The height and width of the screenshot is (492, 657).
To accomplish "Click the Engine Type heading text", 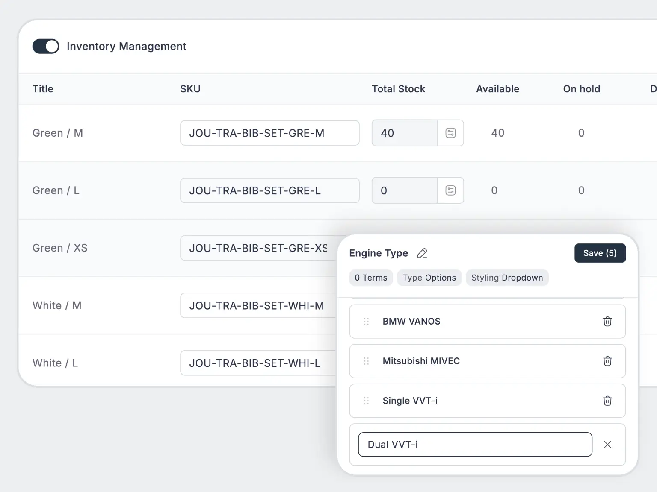I will click(379, 253).
